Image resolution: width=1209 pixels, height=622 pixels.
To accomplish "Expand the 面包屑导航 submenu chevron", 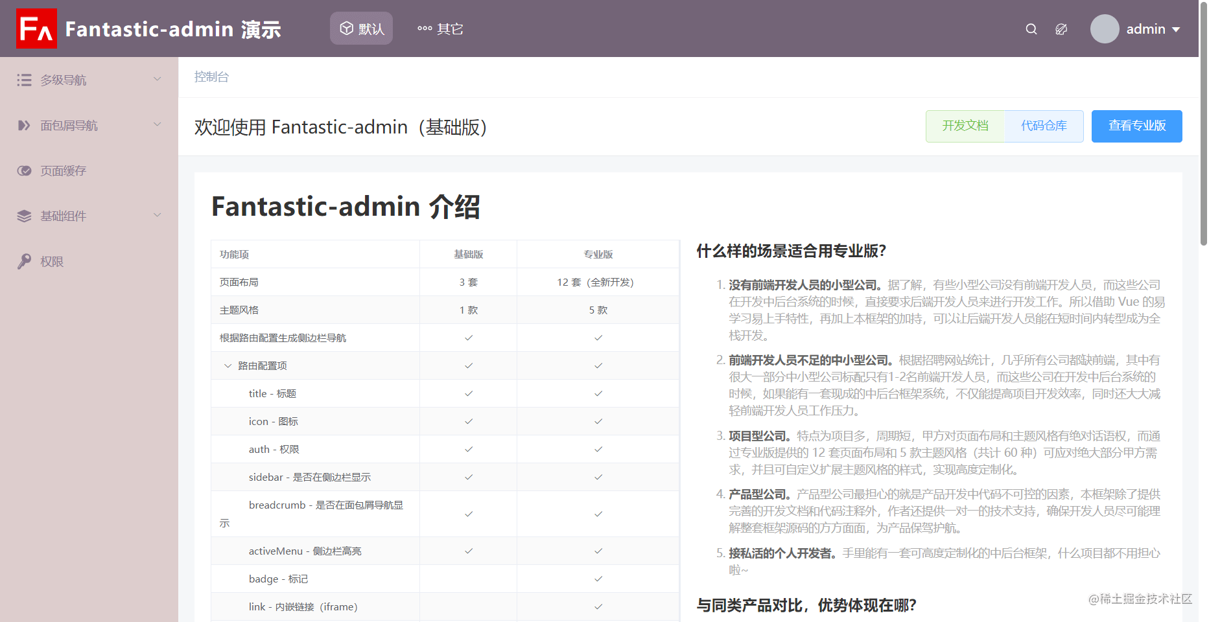I will [x=157, y=124].
